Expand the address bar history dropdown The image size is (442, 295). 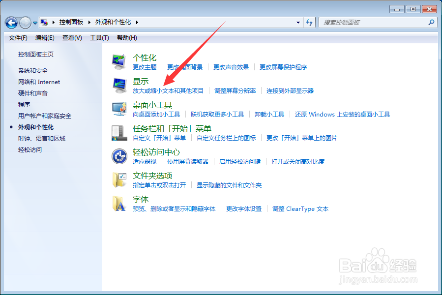pos(298,22)
